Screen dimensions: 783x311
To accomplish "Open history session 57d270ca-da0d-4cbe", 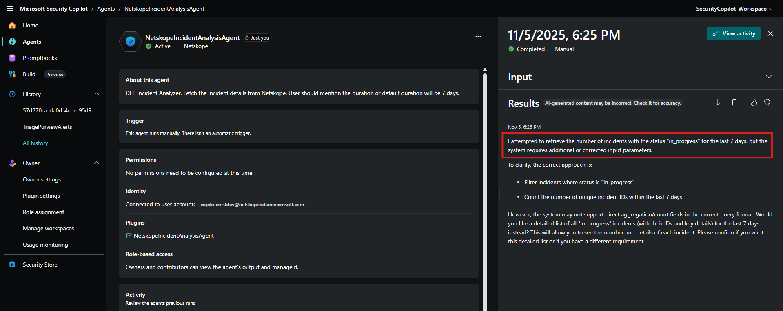I will pos(60,110).
